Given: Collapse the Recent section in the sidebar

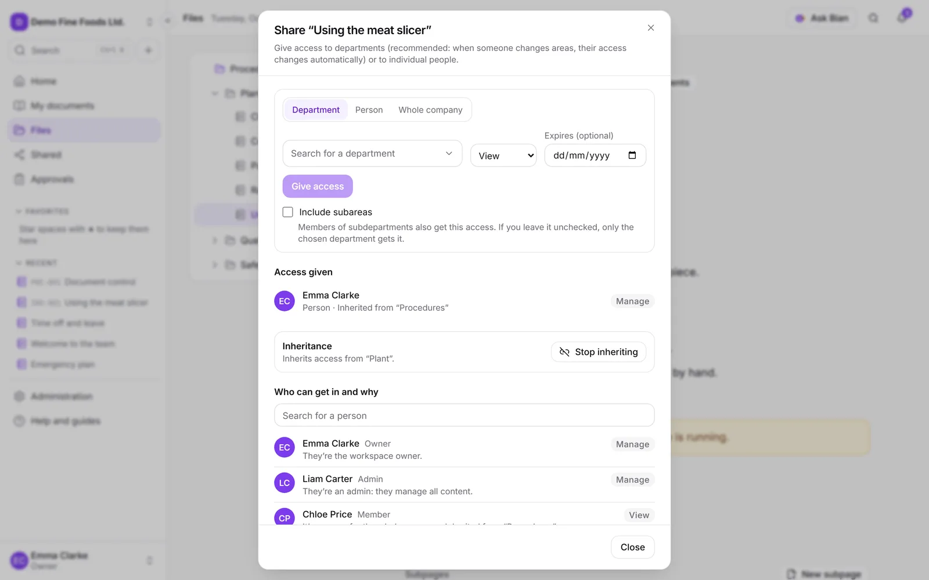Looking at the screenshot, I should pos(36,263).
